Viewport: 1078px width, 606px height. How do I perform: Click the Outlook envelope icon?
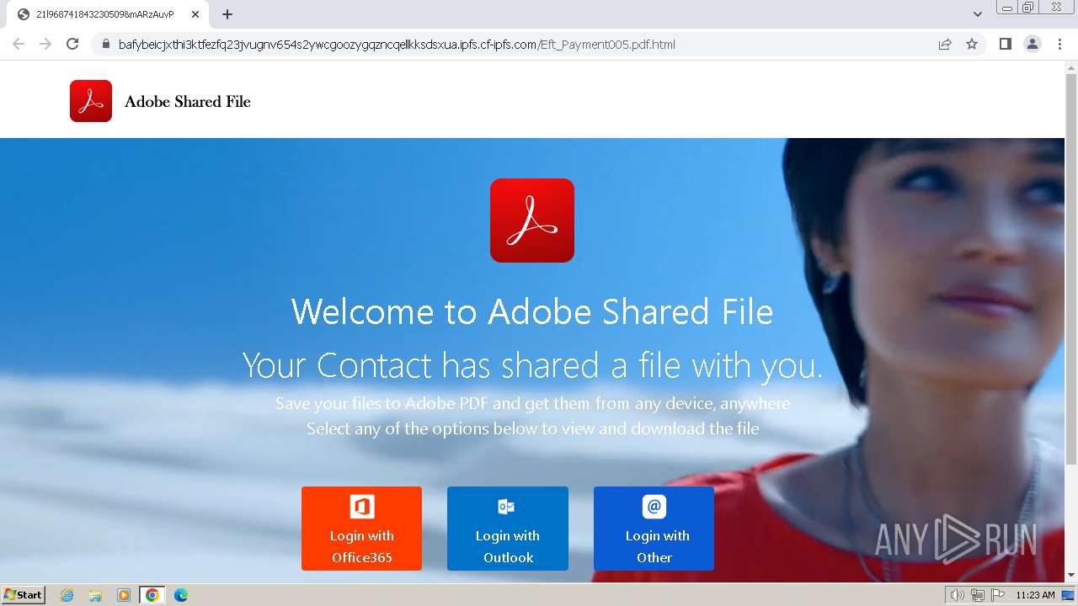click(506, 507)
